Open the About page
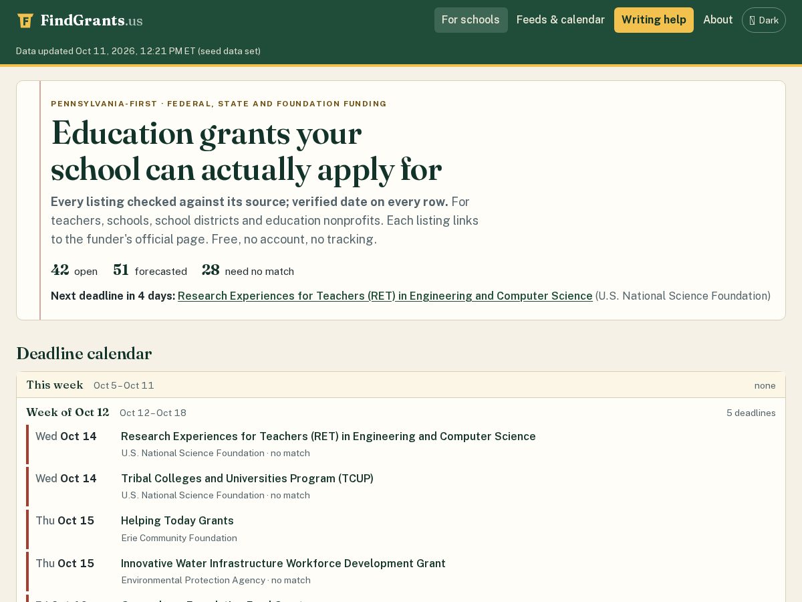 pos(718,20)
